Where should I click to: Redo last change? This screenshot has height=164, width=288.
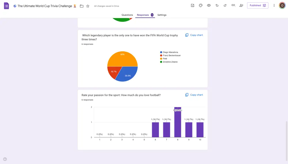pyautogui.click(x=225, y=5)
